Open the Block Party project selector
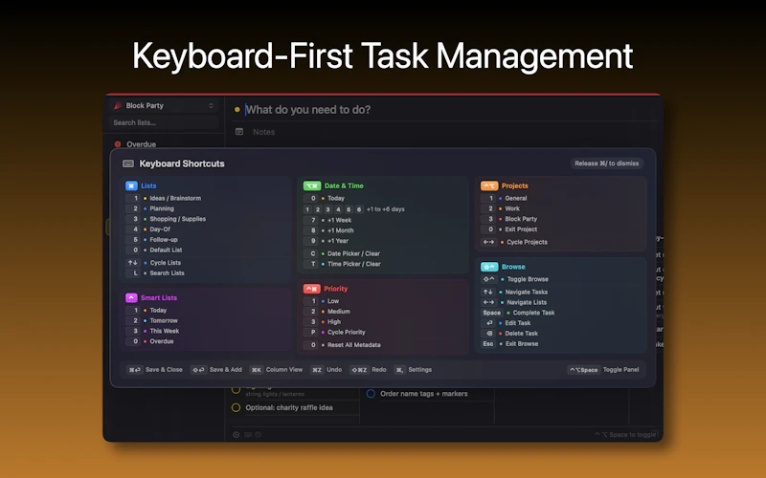The height and width of the screenshot is (478, 766). point(164,105)
